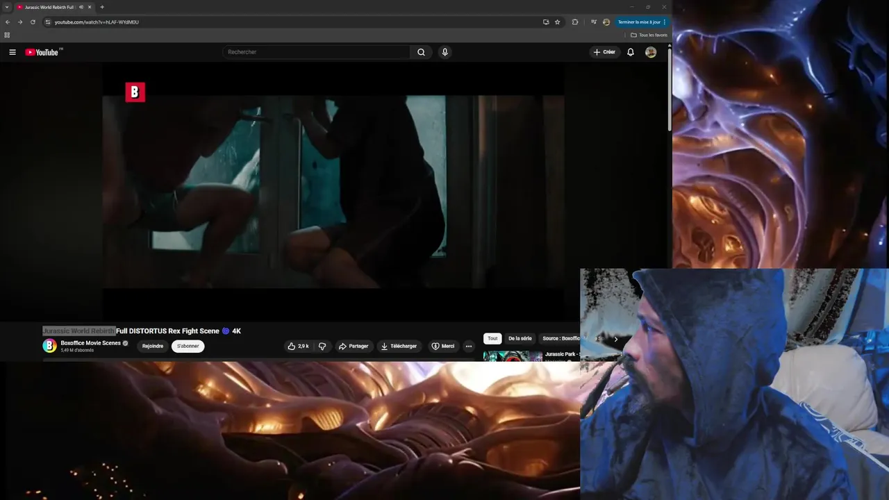This screenshot has height=500, width=889.
Task: Open Chrome profile avatar
Action: click(606, 22)
